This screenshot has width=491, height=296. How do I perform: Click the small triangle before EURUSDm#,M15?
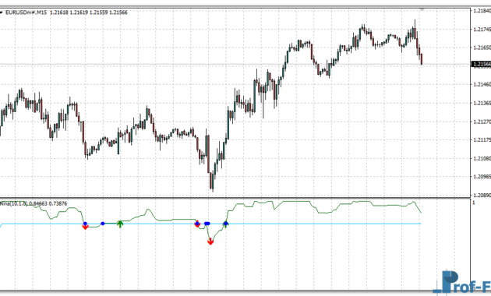pos(2,12)
